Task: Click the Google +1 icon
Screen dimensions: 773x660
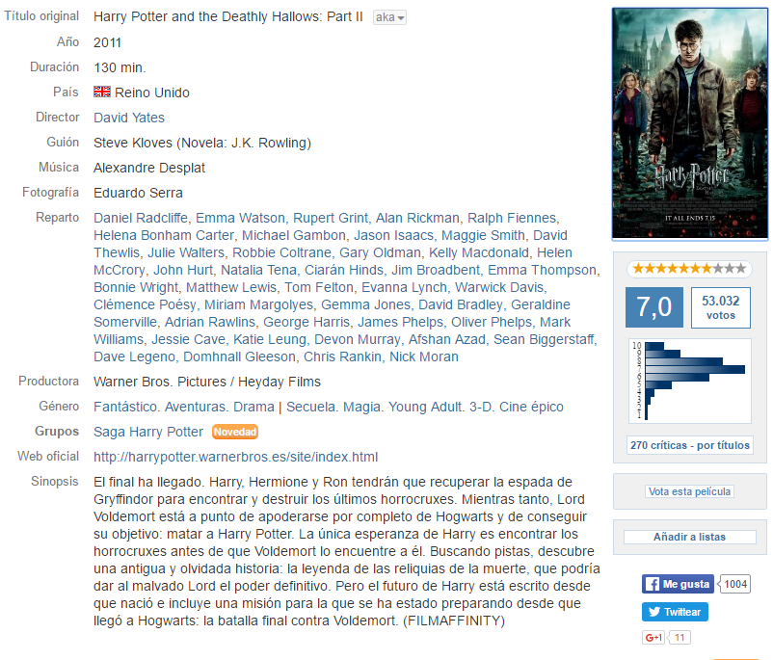Action: (x=653, y=637)
